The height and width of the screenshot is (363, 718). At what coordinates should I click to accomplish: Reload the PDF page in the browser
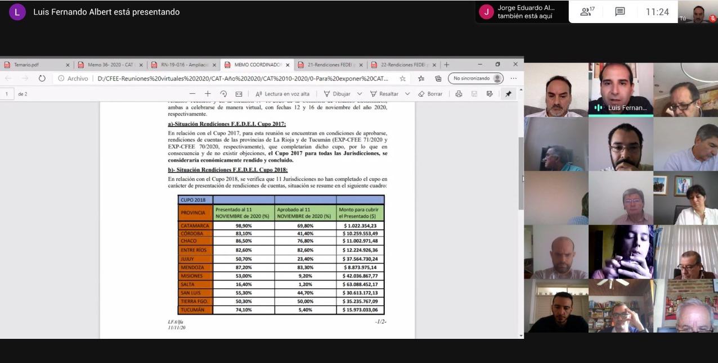[42, 79]
